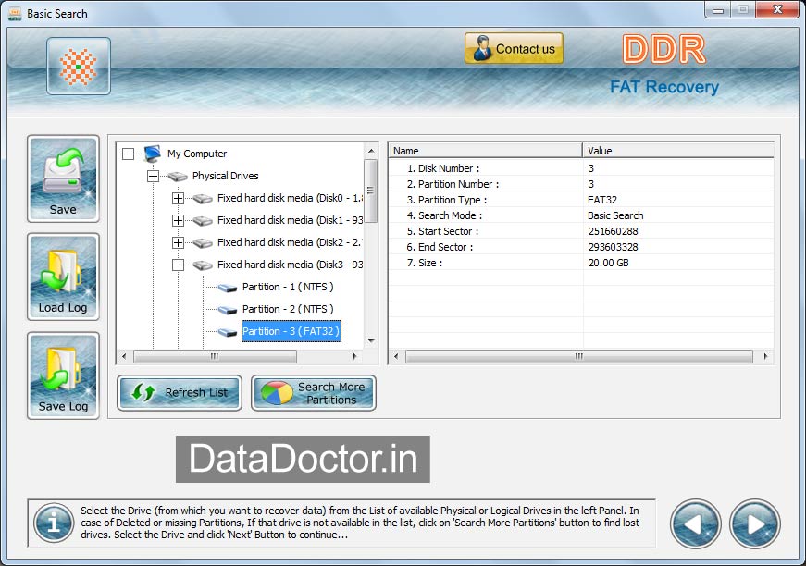Click the info icon beside the instructions

[54, 523]
